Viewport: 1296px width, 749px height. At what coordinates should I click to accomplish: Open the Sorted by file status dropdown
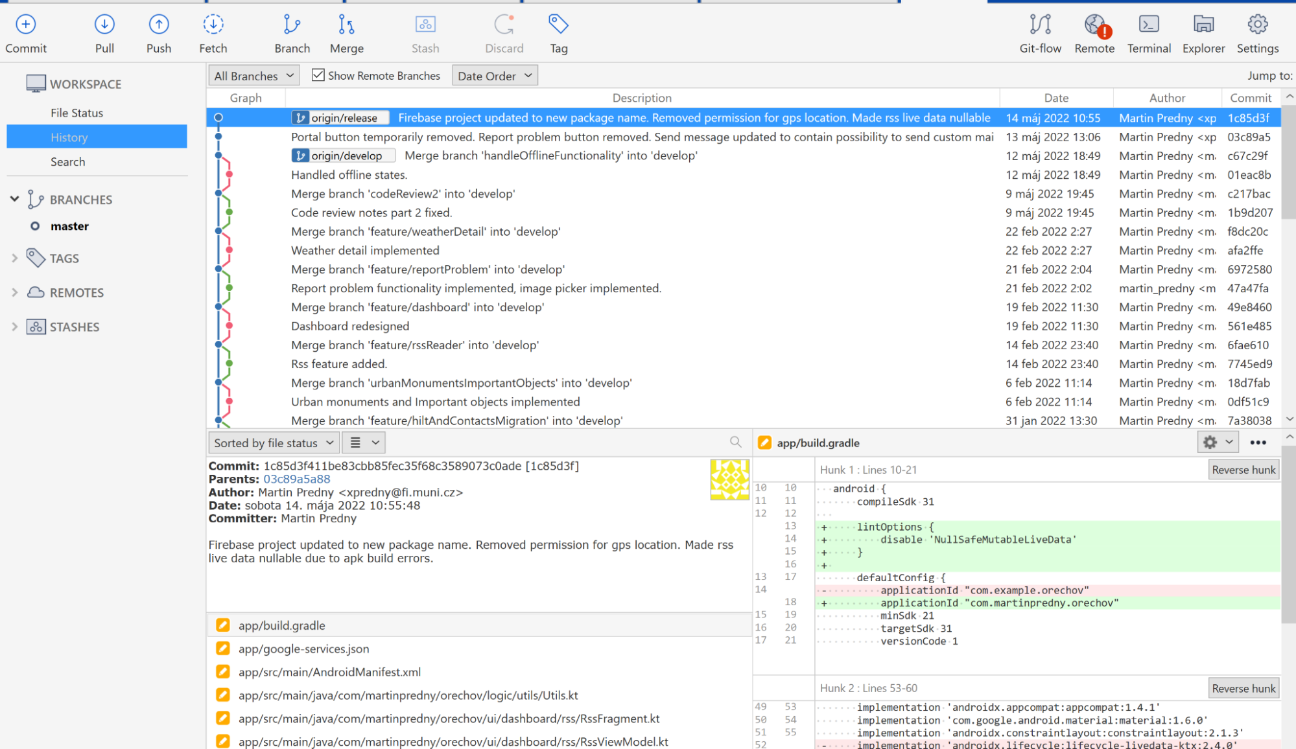point(274,443)
